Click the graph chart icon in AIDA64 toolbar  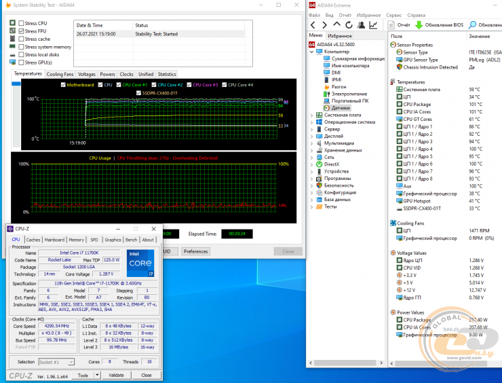(x=373, y=24)
